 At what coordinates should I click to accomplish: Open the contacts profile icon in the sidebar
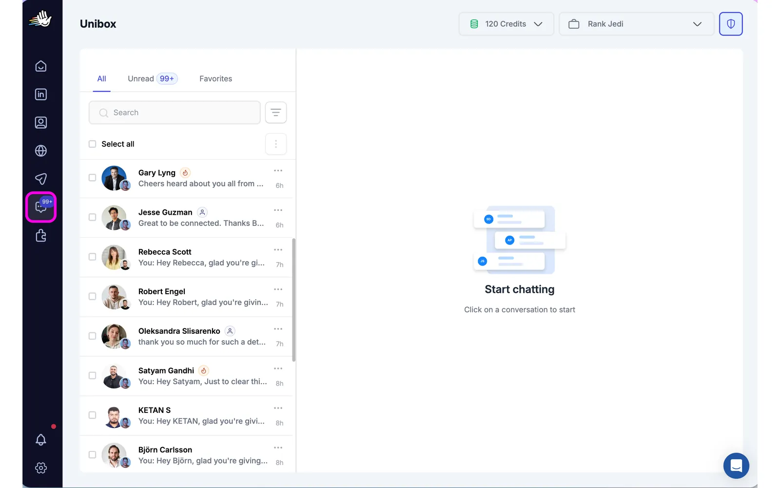(x=41, y=122)
